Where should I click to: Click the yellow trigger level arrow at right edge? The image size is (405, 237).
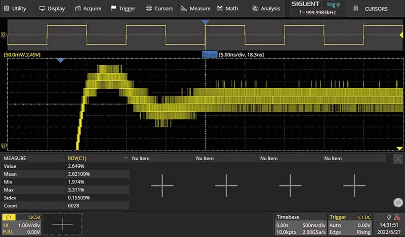[x=401, y=35]
